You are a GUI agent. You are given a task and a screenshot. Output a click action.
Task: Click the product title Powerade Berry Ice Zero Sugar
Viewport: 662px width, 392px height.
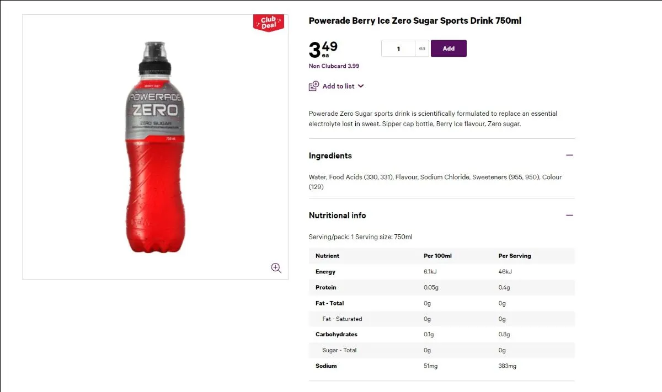(x=415, y=21)
